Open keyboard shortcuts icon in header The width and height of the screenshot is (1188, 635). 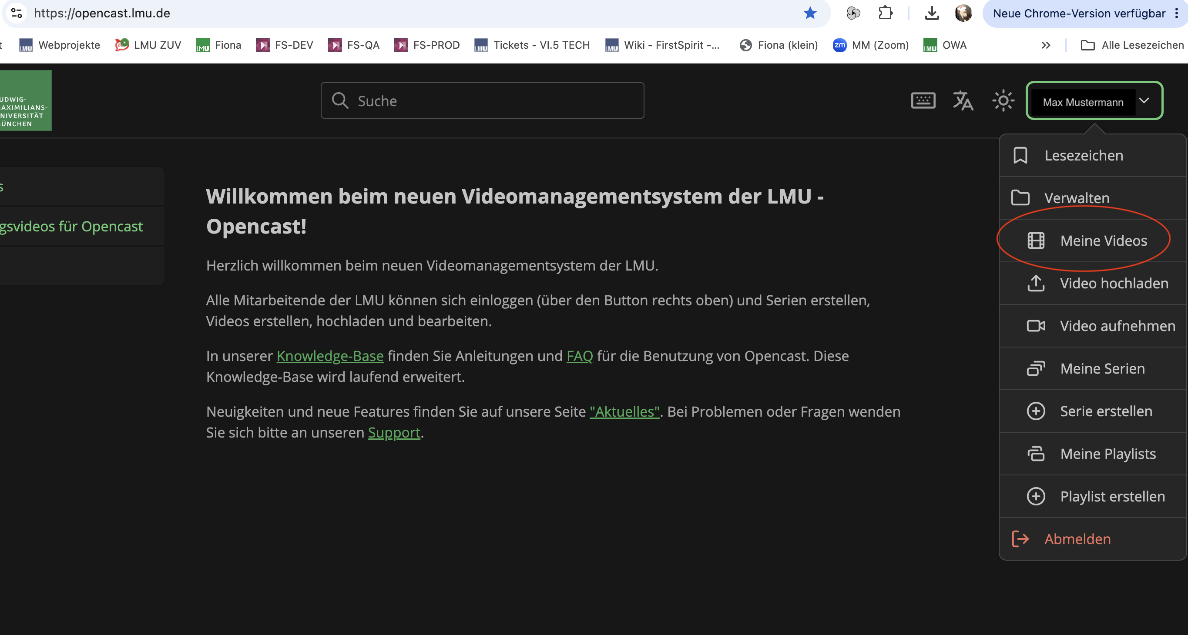[x=923, y=100]
